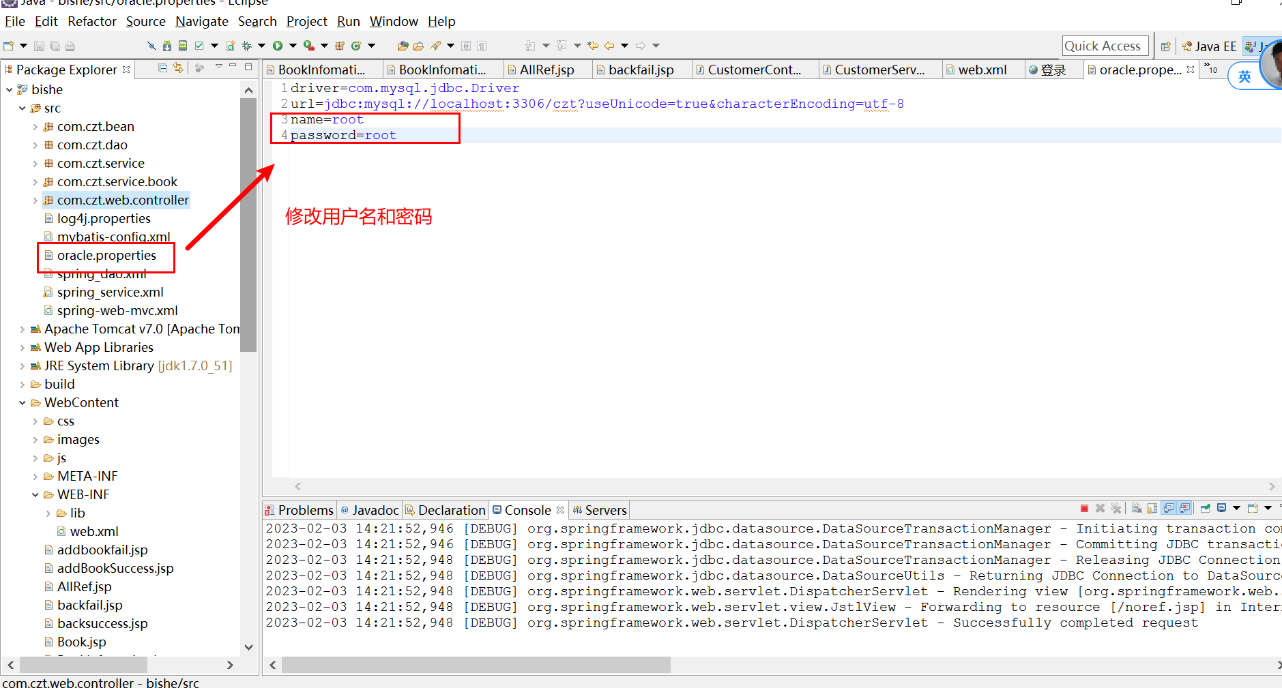Click the New Java Class icon
The width and height of the screenshot is (1282, 688).
[x=356, y=46]
